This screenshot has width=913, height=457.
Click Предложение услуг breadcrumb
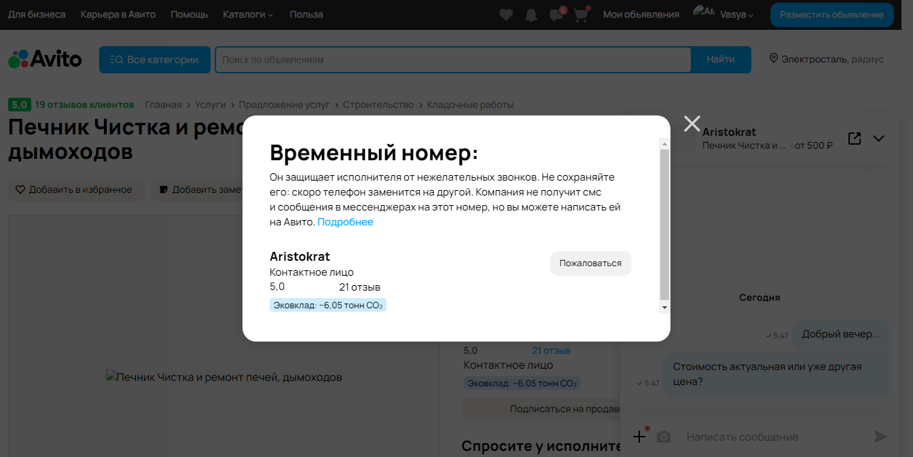pos(284,105)
